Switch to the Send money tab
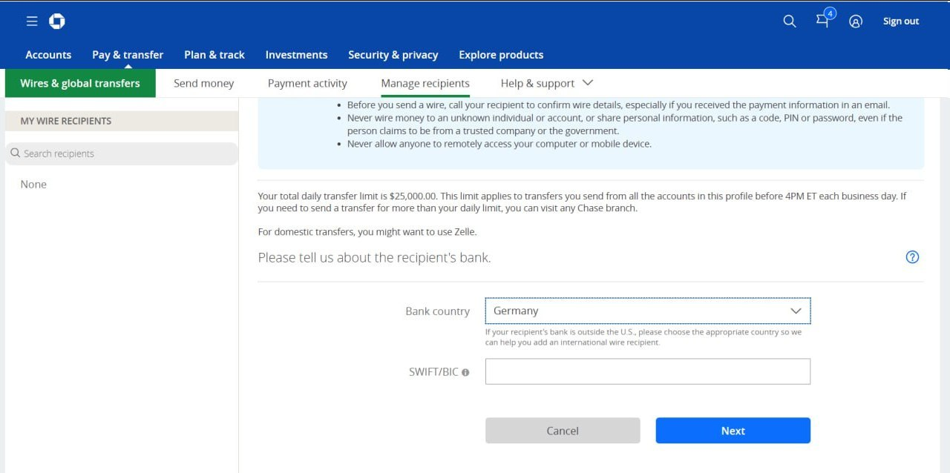 coord(203,83)
